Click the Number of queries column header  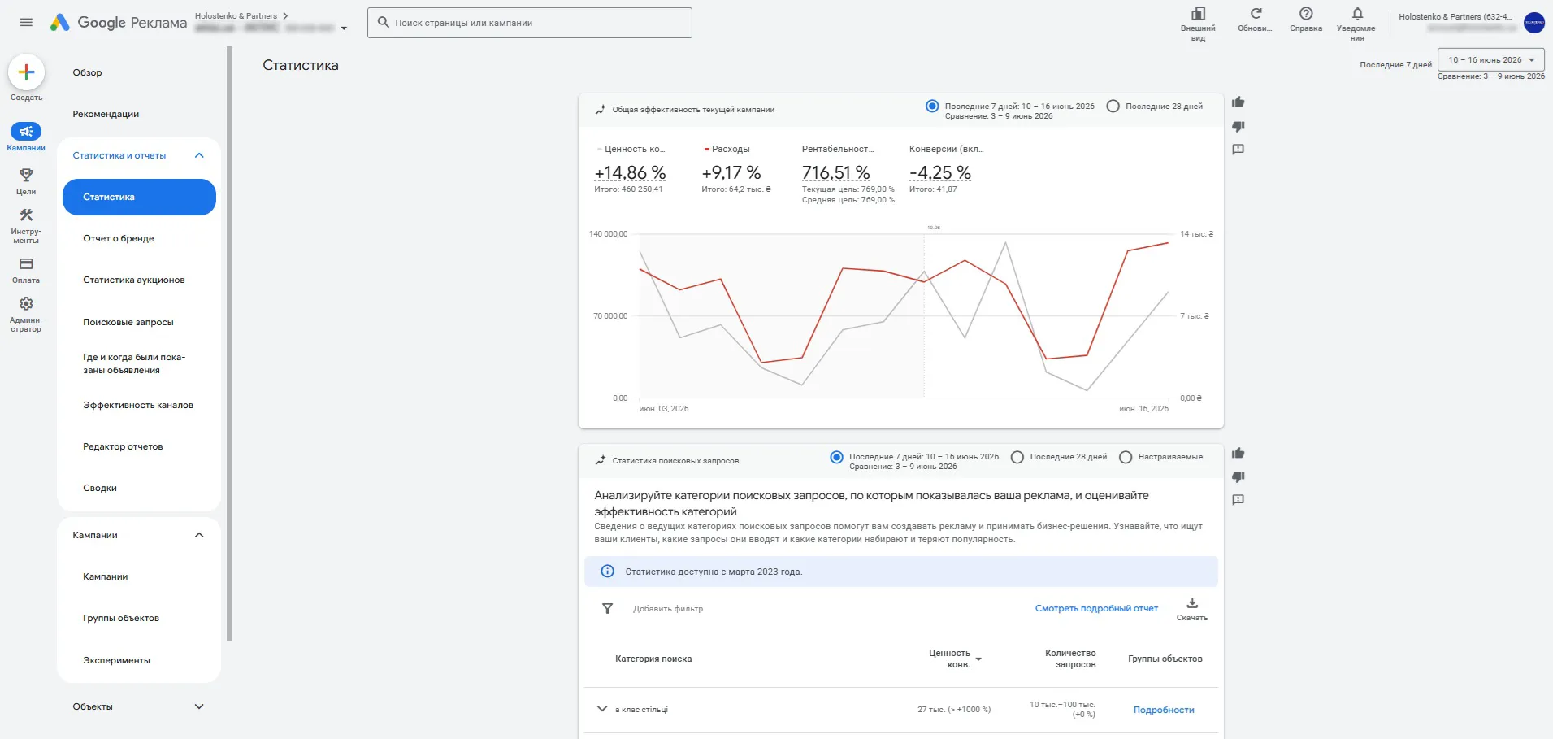(1070, 659)
